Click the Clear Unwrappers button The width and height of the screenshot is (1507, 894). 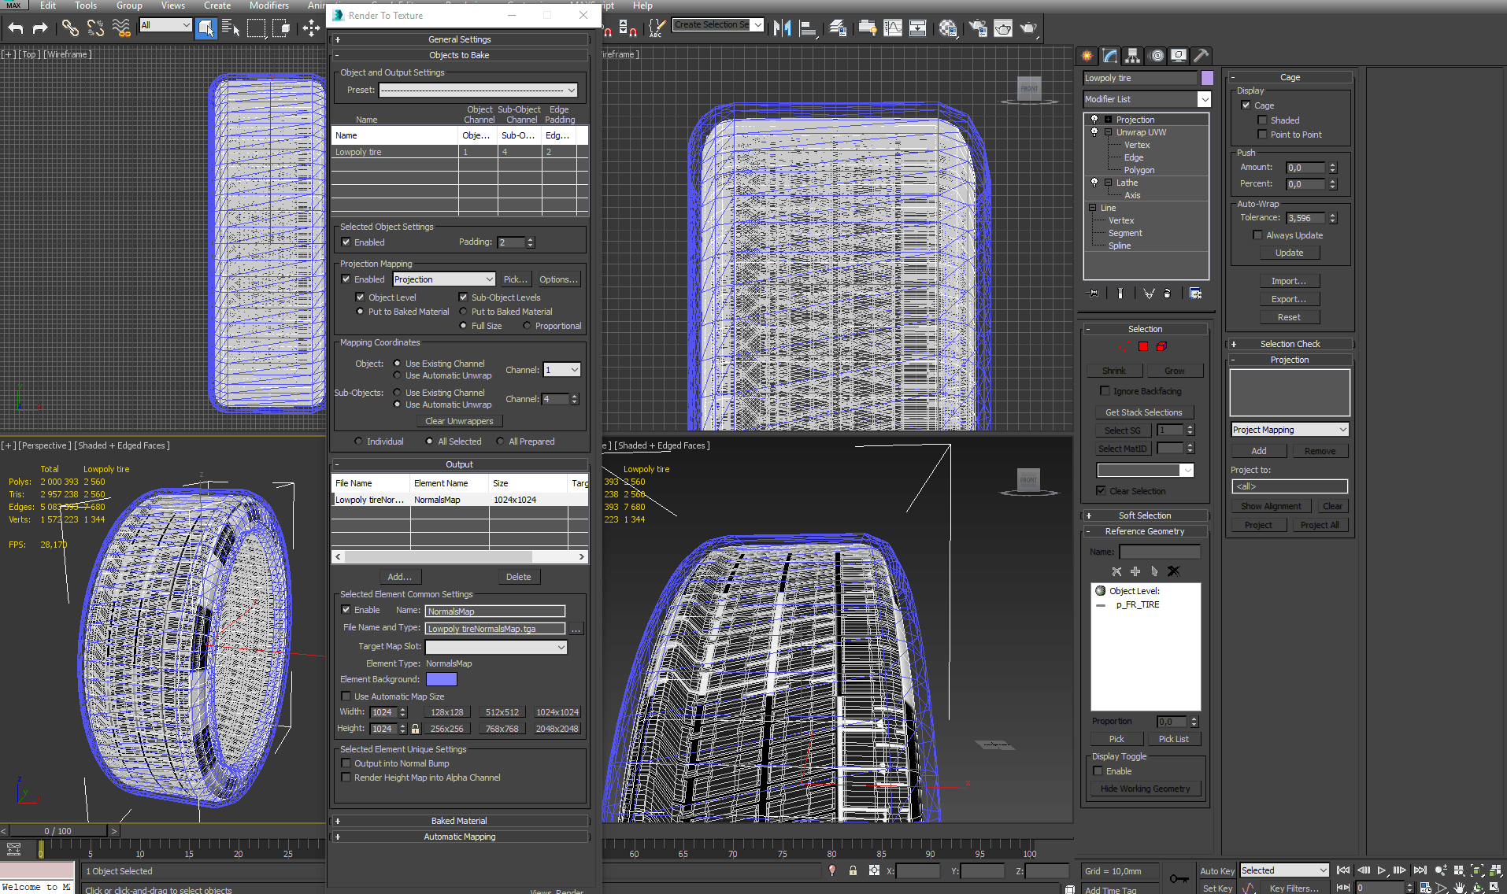pyautogui.click(x=459, y=421)
